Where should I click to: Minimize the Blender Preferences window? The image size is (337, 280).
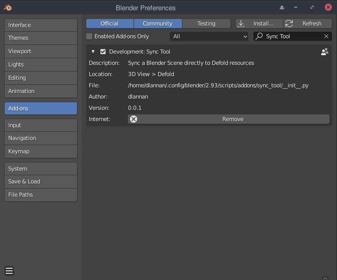(x=296, y=7)
